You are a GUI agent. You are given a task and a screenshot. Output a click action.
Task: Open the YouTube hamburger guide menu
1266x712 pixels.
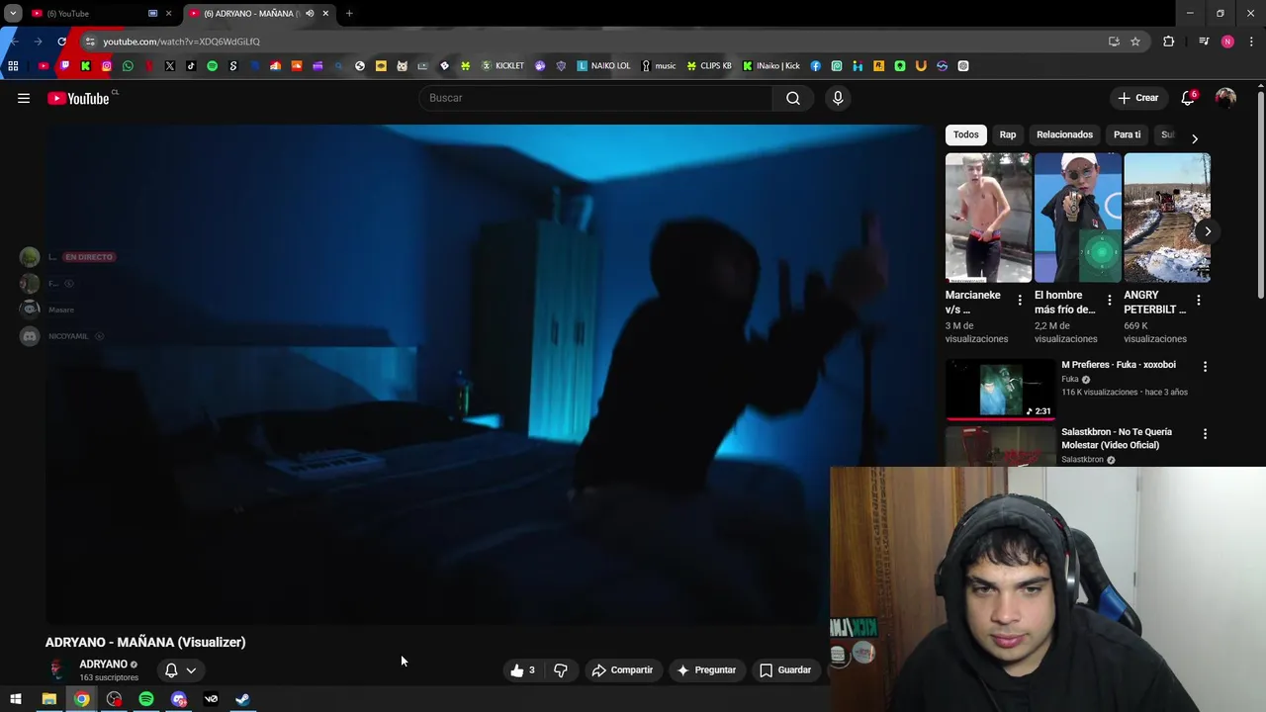[x=24, y=98]
